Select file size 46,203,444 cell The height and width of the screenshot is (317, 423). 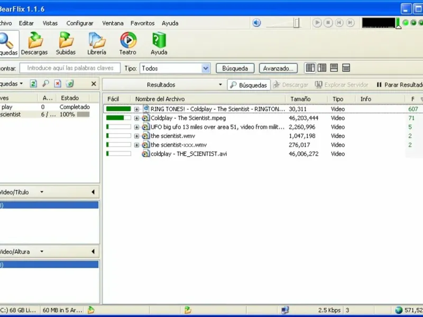tap(304, 118)
